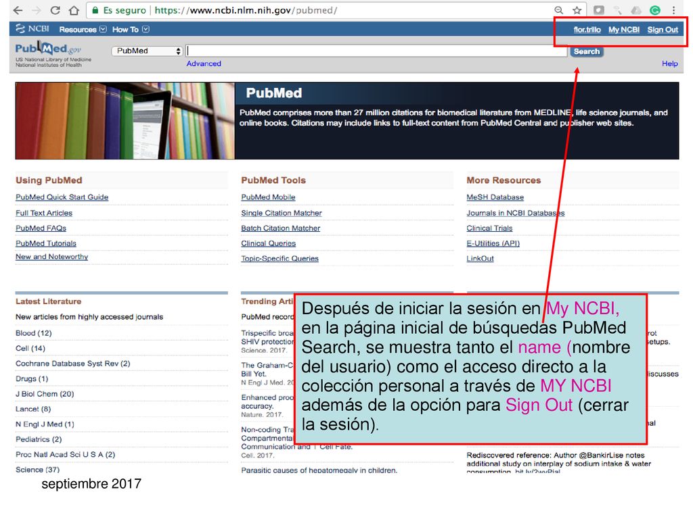Expand the Resources menu
The image size is (693, 519).
tap(83, 30)
